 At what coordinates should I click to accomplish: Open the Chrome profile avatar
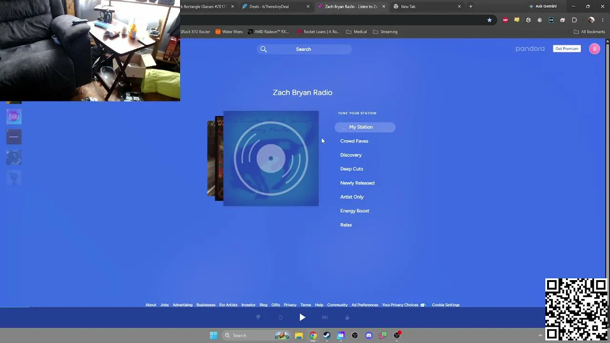point(591,20)
